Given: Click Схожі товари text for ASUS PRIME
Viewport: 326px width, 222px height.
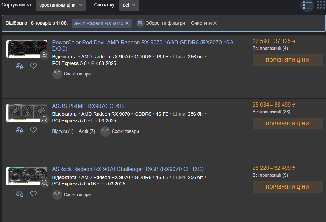Looking at the screenshot, I should point(125,131).
